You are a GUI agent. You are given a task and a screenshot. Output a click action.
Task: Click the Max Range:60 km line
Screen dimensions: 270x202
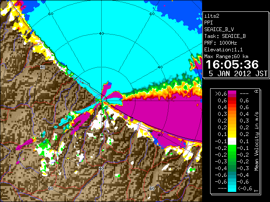click(226, 56)
